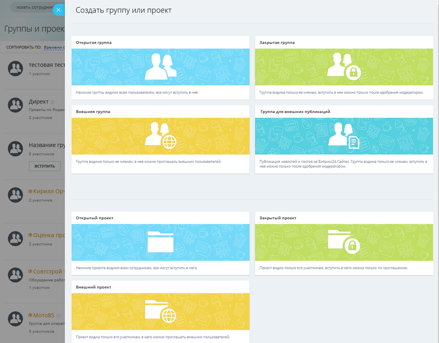This screenshot has width=439, height=343.
Task: Select the closed project locked folder icon
Action: tap(344, 242)
